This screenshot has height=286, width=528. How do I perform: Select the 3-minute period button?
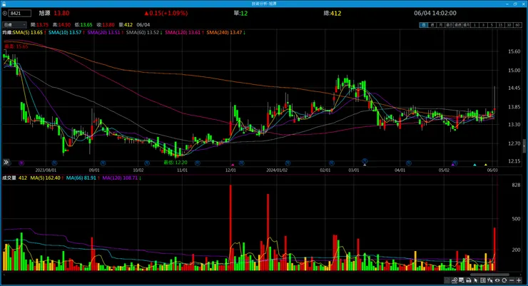[x=483, y=25]
